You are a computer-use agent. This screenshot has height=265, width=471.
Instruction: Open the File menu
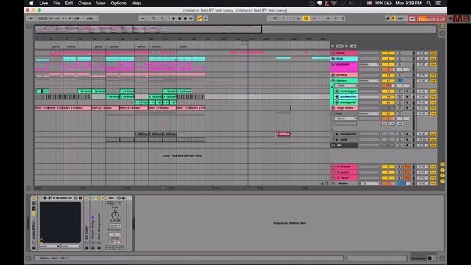(x=57, y=3)
